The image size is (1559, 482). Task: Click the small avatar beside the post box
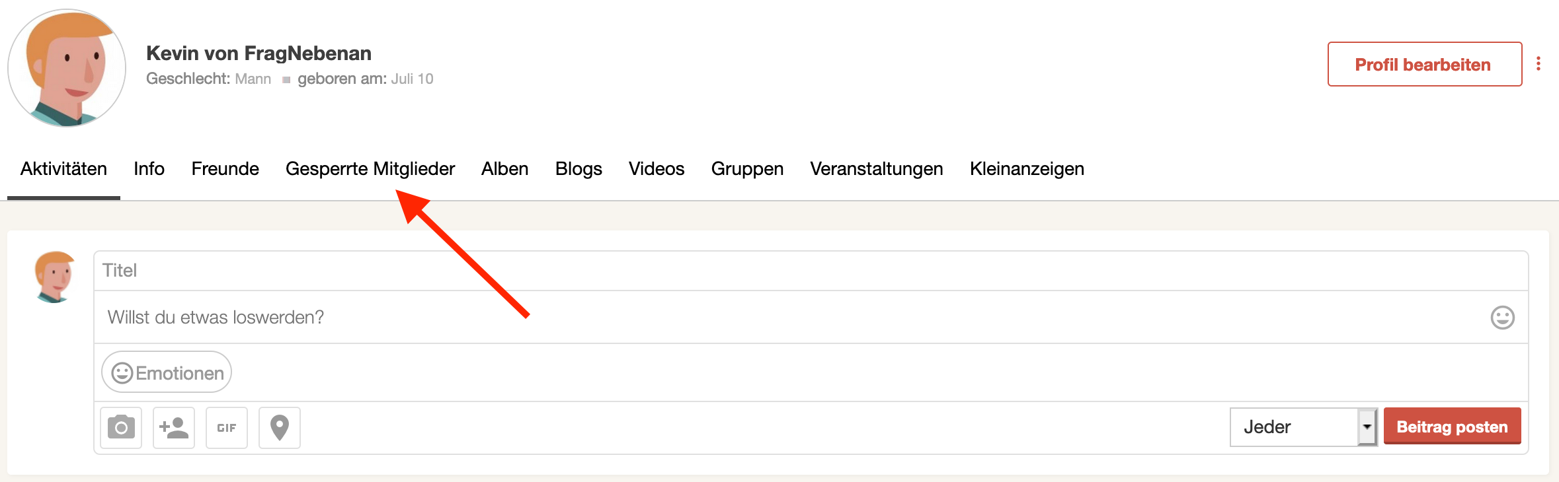pyautogui.click(x=54, y=277)
